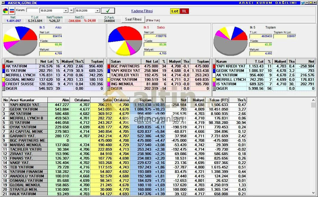Select the STRATEJI MEN. row

point(124,189)
